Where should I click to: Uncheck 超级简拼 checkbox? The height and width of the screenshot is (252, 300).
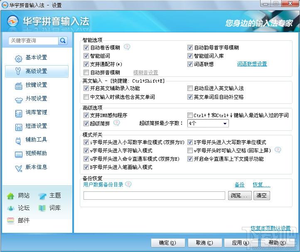tap(86, 124)
